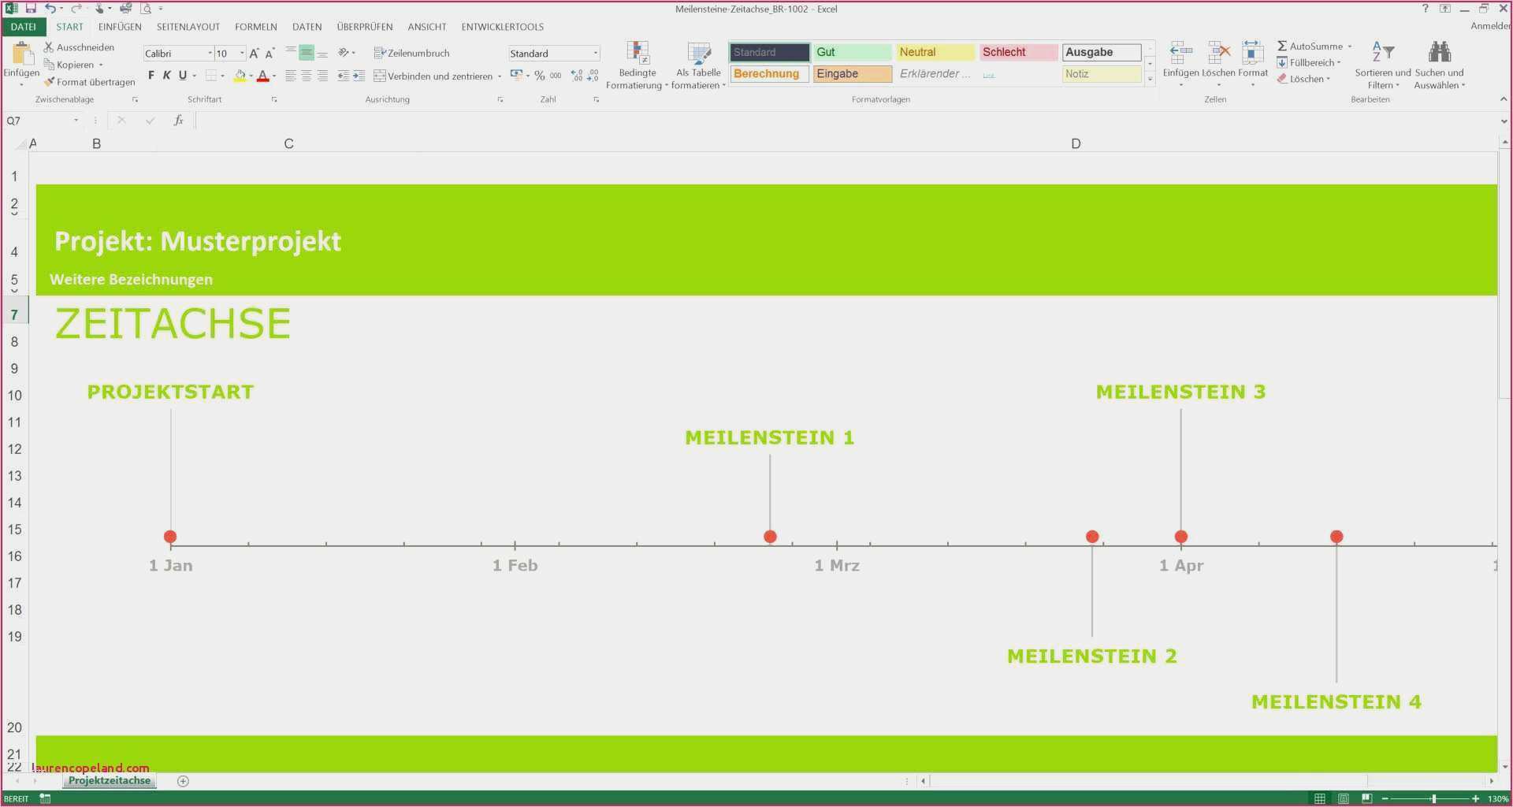Expand the Standard number format dropdown

[x=595, y=54]
